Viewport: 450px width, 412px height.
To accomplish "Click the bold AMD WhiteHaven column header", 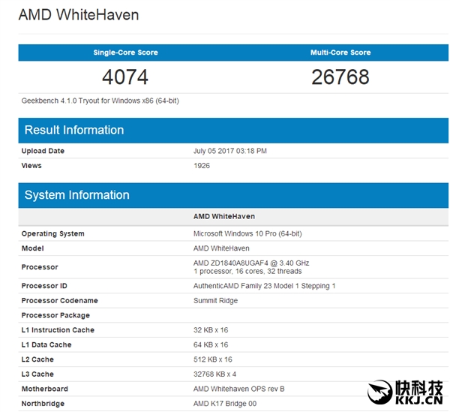I will click(224, 216).
